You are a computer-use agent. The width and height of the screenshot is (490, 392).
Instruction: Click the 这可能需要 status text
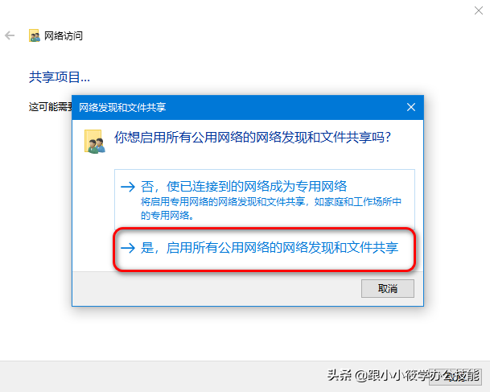(x=51, y=107)
